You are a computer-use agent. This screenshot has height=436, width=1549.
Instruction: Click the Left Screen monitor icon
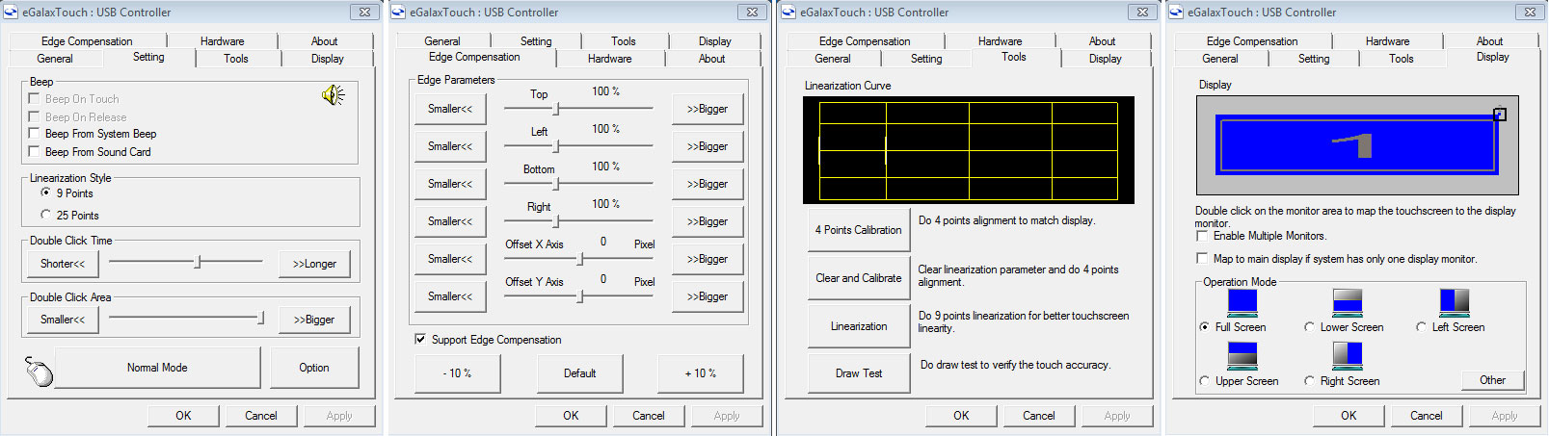(1454, 302)
